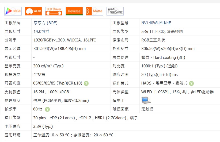
Task: Click help icon beside 60Hz frame rate
Action: point(47,109)
